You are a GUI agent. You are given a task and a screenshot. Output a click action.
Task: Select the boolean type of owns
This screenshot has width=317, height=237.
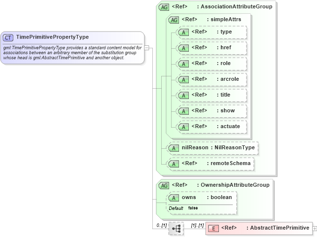[221, 197]
